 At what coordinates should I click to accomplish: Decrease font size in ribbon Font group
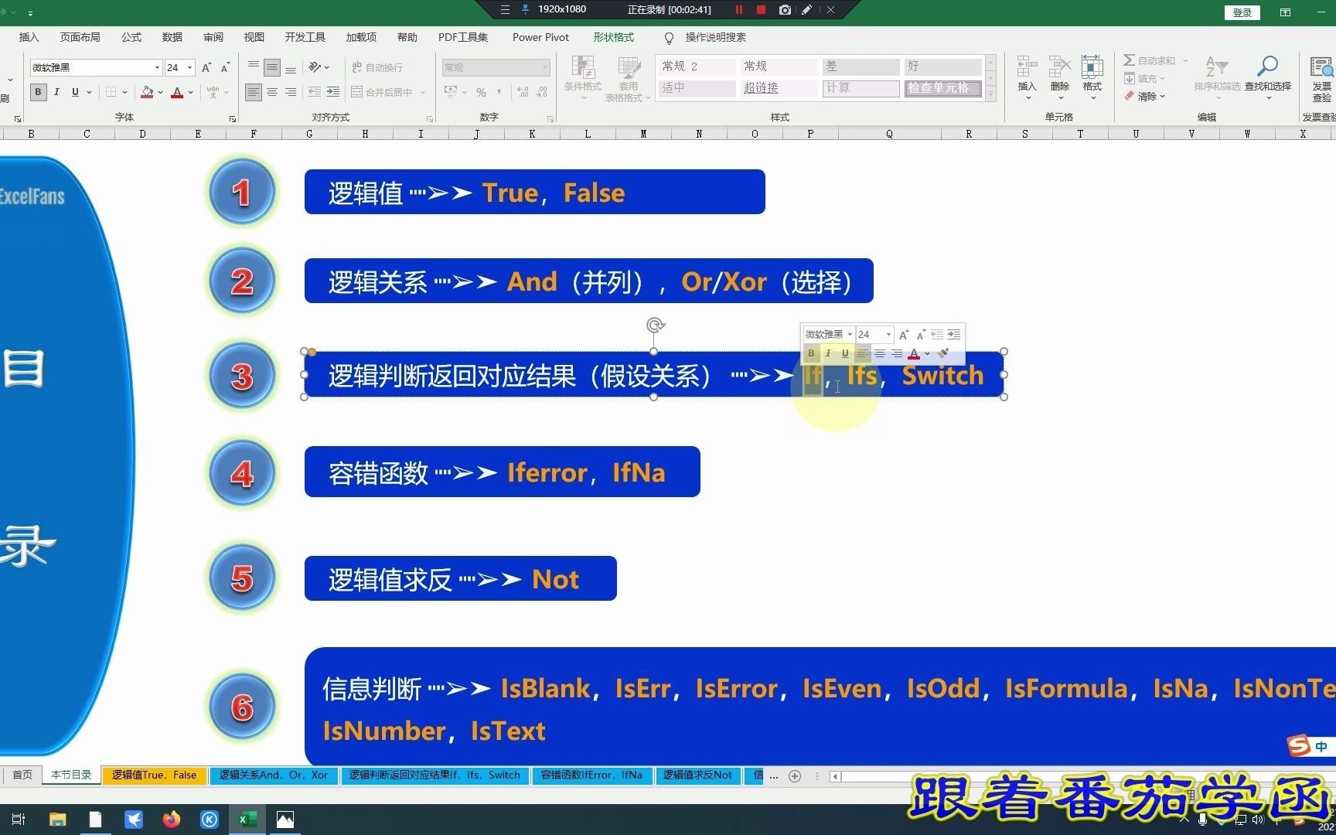(x=225, y=68)
